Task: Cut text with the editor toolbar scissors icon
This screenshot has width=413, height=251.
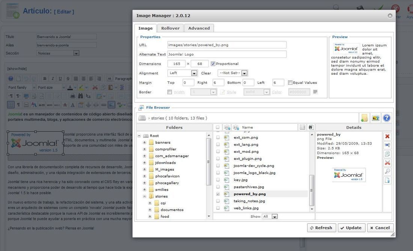Action: point(95,87)
